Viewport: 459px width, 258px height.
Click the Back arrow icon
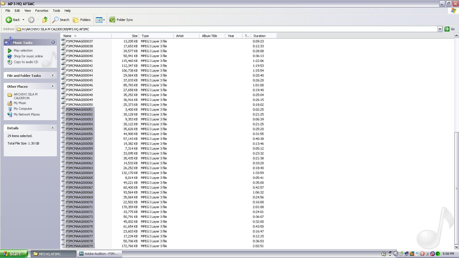pyautogui.click(x=9, y=20)
